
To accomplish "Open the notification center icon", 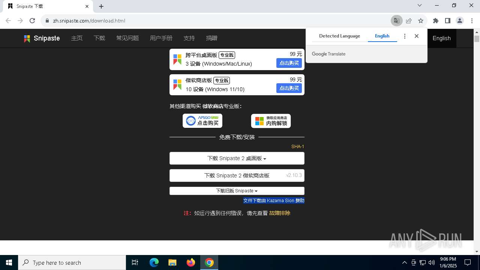I will click(x=468, y=262).
